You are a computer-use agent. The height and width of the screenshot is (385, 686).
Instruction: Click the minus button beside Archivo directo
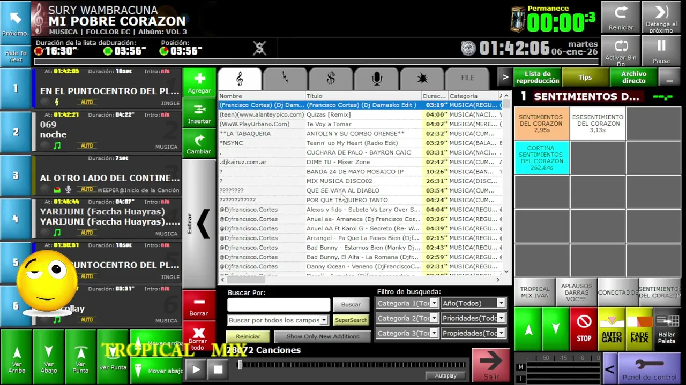(x=669, y=78)
